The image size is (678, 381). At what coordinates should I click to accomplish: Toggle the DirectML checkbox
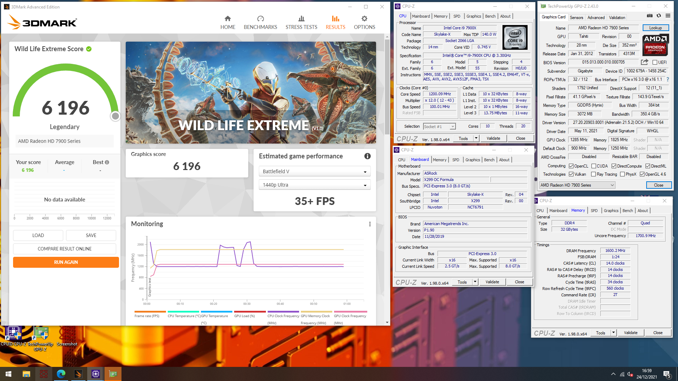[648, 166]
